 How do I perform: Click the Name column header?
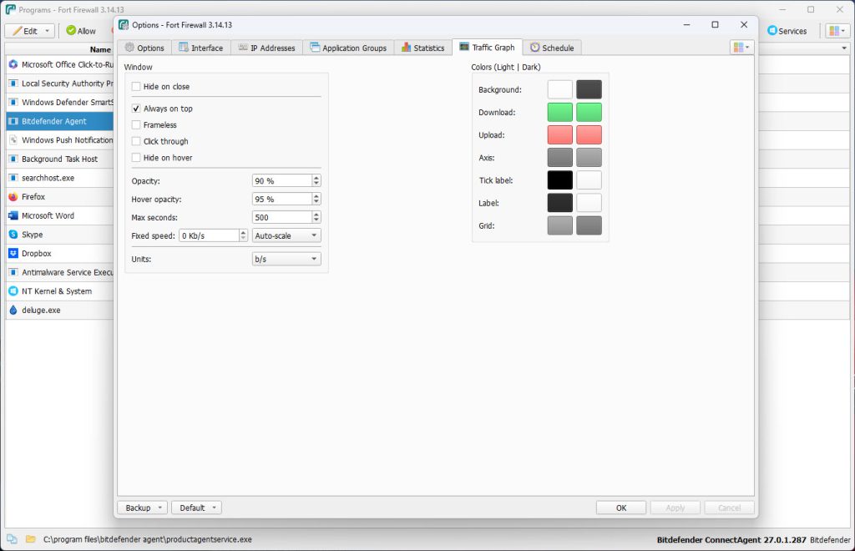(x=100, y=49)
